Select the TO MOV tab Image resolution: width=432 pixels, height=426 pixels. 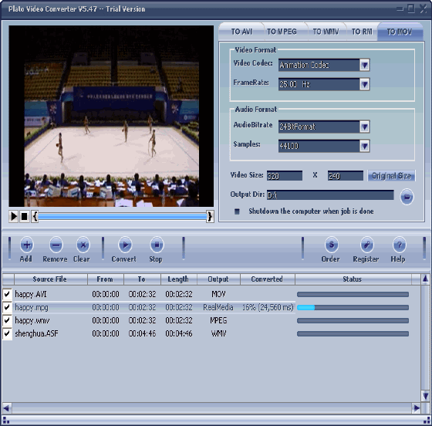[x=400, y=32]
